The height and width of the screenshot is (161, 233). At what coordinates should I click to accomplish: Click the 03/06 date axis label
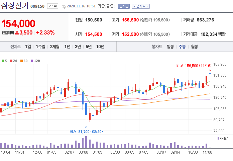[83, 152]
